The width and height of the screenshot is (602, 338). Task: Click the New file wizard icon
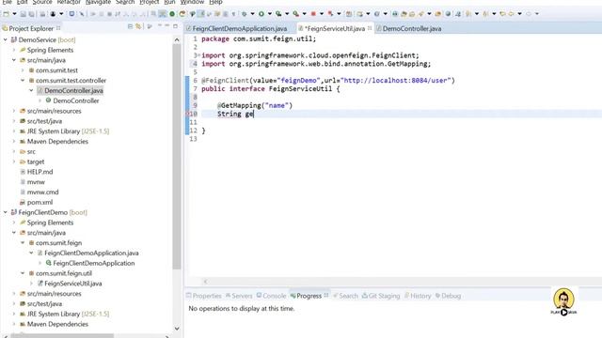click(7, 14)
